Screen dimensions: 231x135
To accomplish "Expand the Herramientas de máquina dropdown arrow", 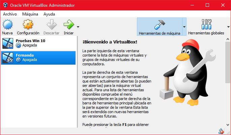I will click(x=184, y=27).
